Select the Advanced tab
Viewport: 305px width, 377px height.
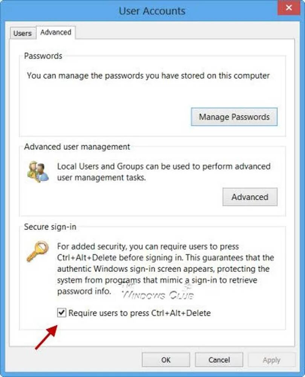pyautogui.click(x=56, y=32)
